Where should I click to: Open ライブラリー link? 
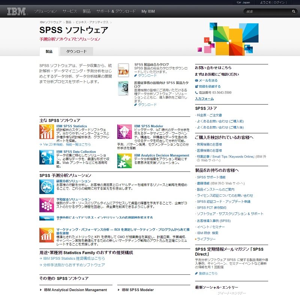[x=206, y=239]
